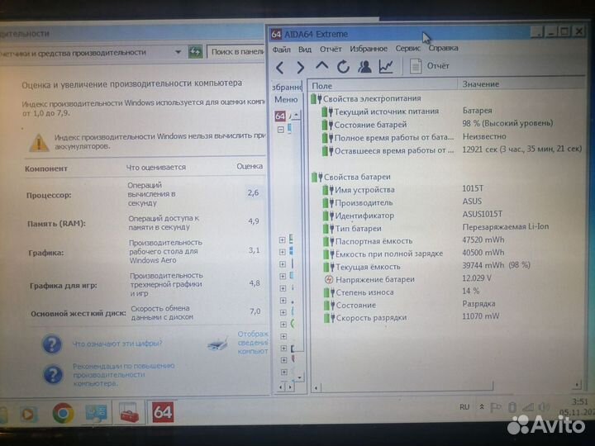Open 'Что означают эти цифры?' link
Screen dimensions: 595x446
pos(117,344)
